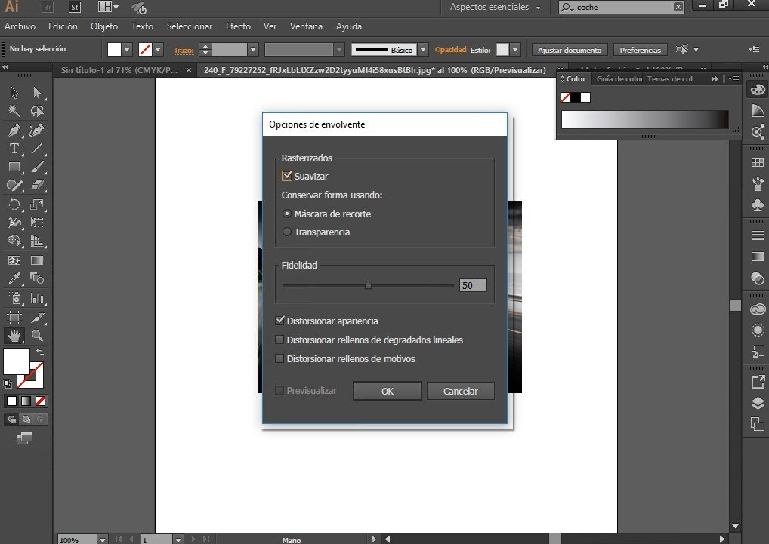Open the Archivo menu
The height and width of the screenshot is (544, 769).
point(20,26)
